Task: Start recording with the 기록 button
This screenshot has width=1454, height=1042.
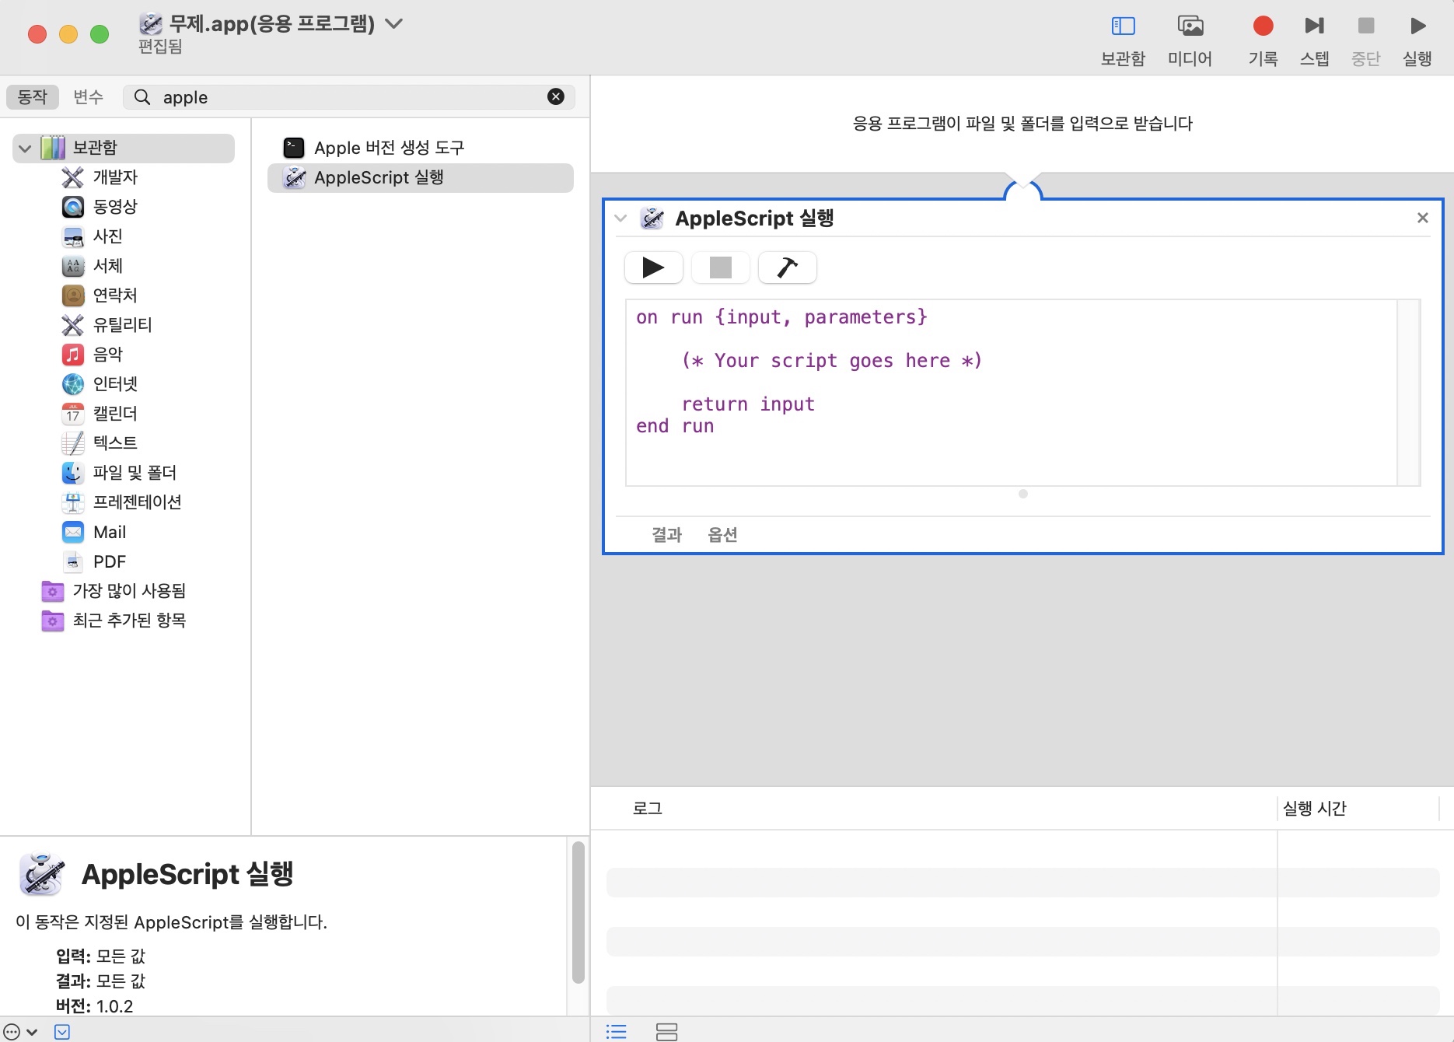Action: click(1263, 40)
